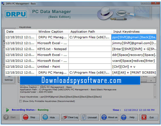
Task: Open the About us dialog
Action: pyautogui.click(x=109, y=117)
